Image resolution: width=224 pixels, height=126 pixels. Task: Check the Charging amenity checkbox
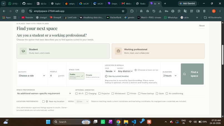click(x=86, y=93)
